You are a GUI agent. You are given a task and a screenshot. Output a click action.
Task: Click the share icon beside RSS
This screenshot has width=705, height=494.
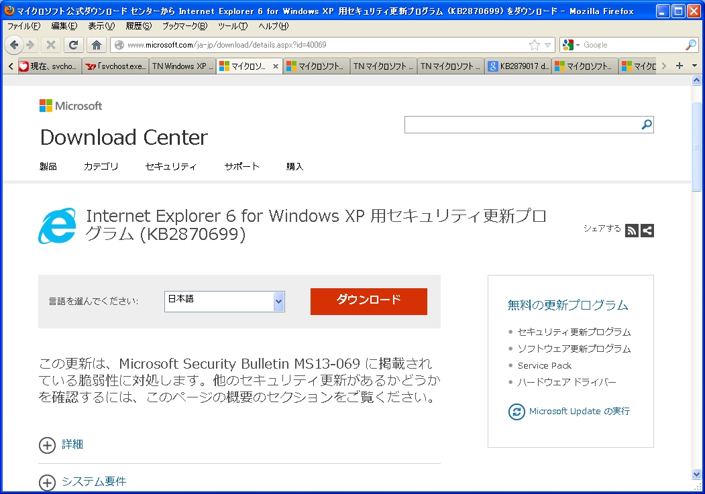(x=647, y=231)
